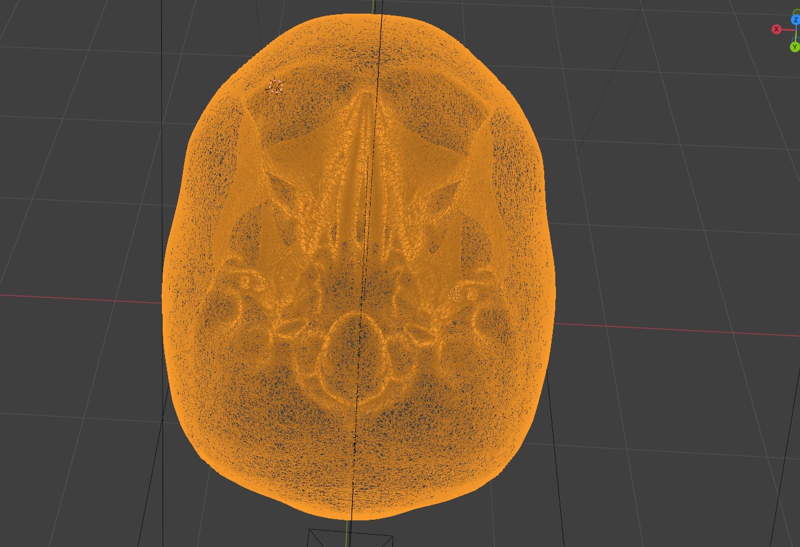The image size is (800, 547).
Task: Click the green Y axis gizmo handle
Action: 795,47
